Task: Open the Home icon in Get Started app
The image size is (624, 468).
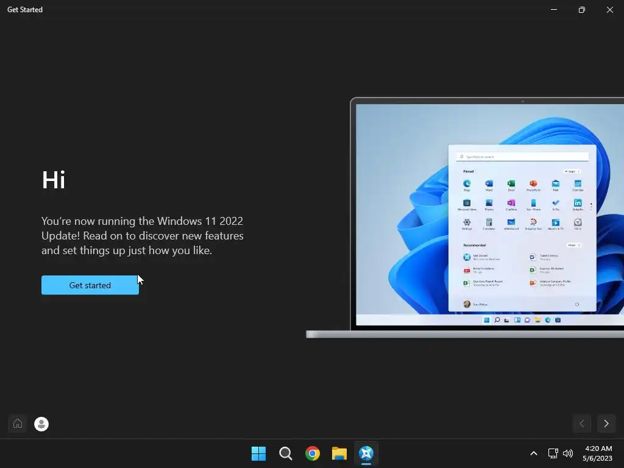Action: click(18, 424)
